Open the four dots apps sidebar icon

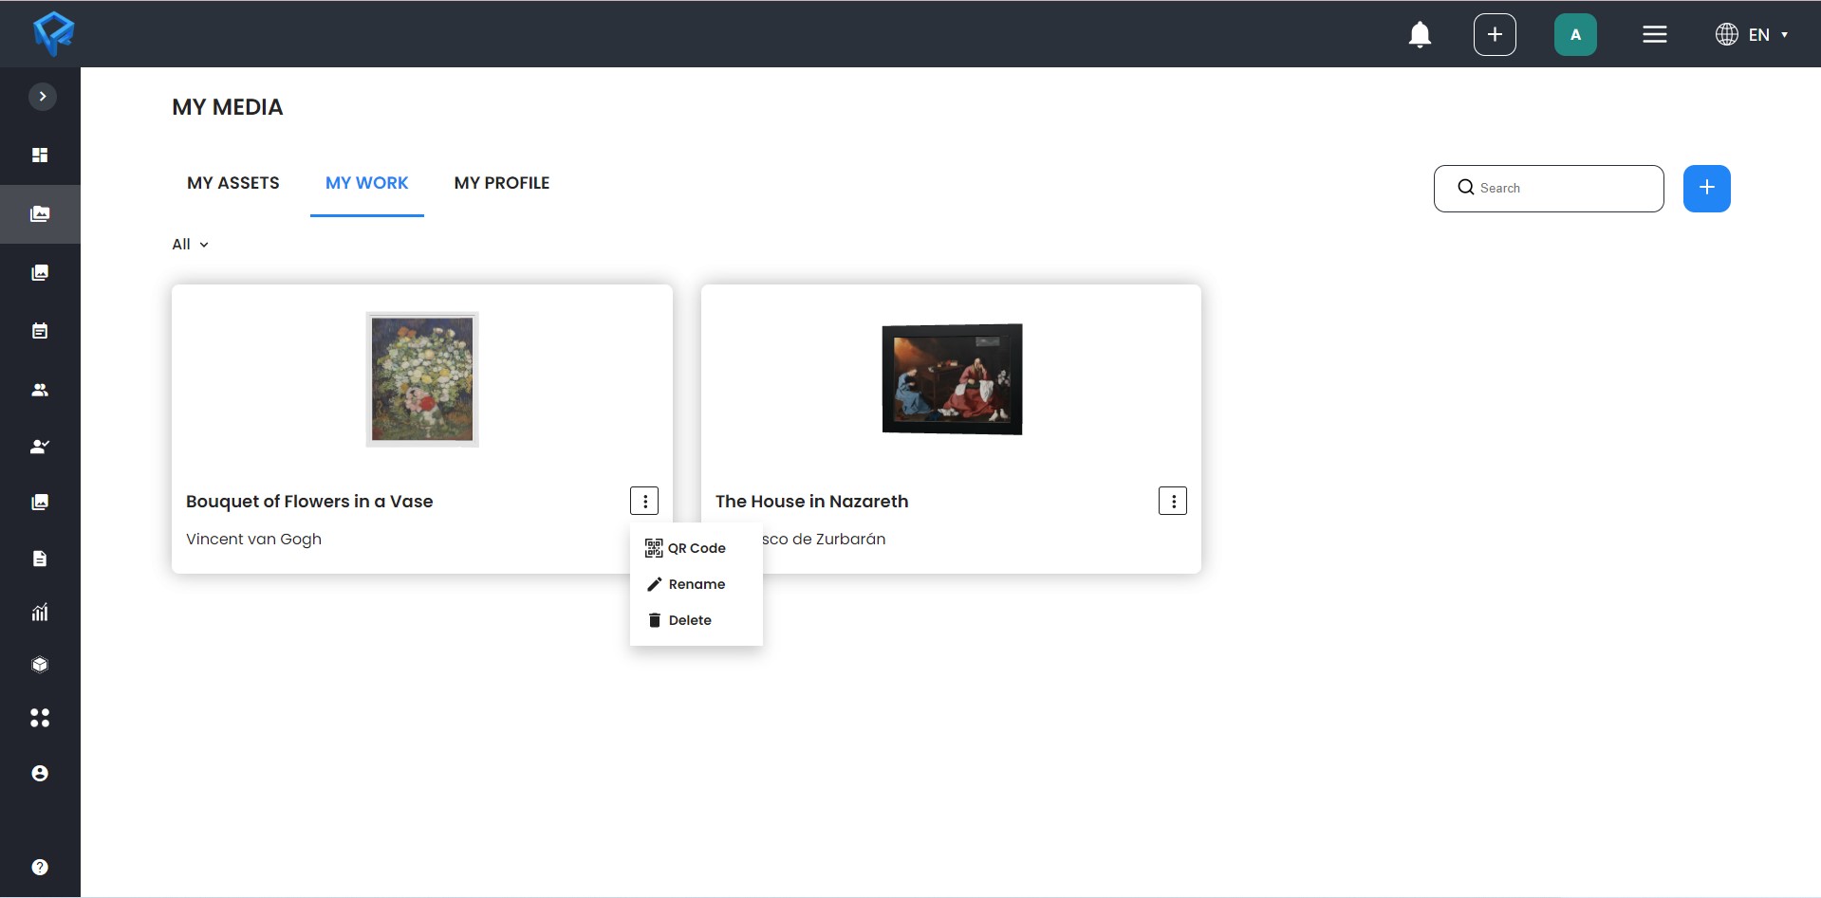[40, 718]
